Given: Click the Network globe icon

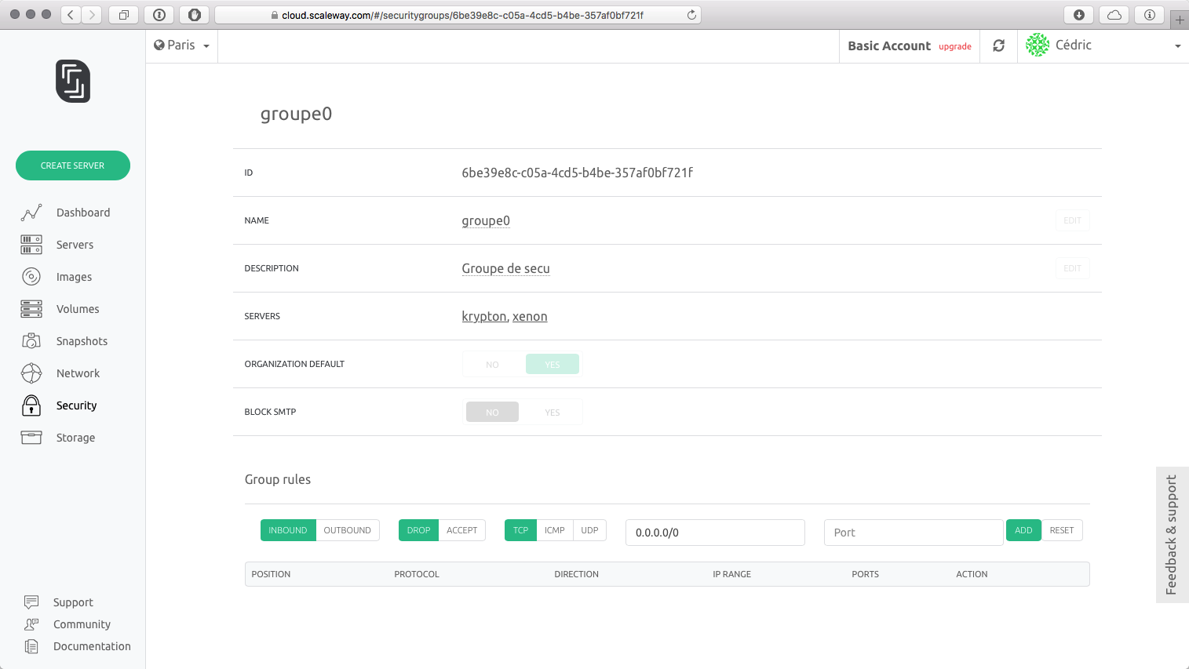Looking at the screenshot, I should click(x=31, y=373).
